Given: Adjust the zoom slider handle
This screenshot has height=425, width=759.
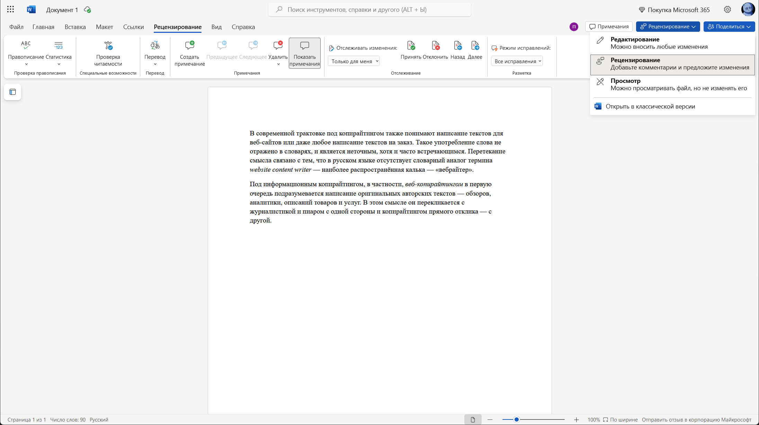Looking at the screenshot, I should [x=516, y=419].
